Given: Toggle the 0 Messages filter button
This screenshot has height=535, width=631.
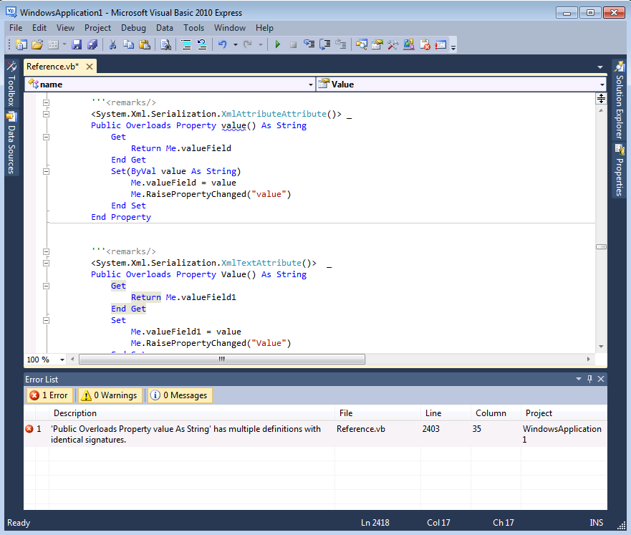Looking at the screenshot, I should (180, 395).
